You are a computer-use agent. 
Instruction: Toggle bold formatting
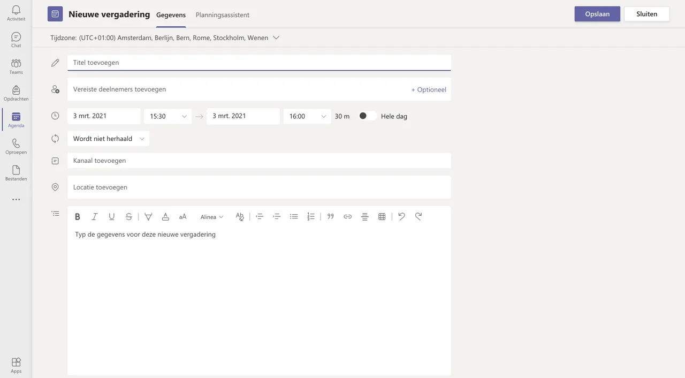(78, 217)
